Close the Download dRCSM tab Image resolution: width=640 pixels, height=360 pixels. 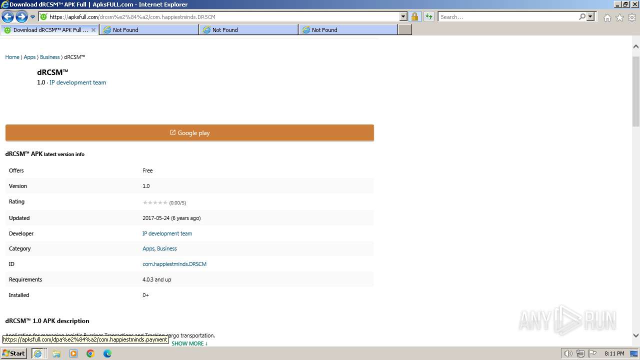pos(93,30)
